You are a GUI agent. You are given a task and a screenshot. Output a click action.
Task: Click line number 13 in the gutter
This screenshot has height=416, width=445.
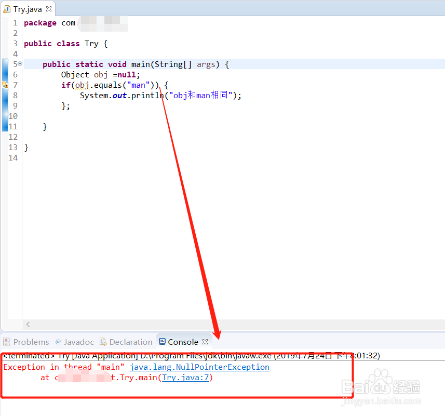[x=13, y=147]
